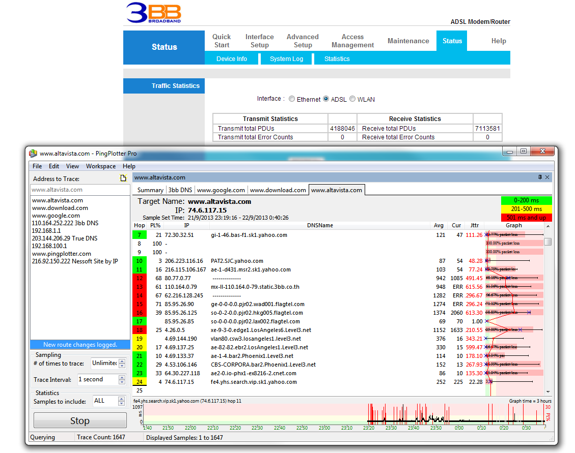Click the red 501 ms legend swatch

pyautogui.click(x=526, y=218)
